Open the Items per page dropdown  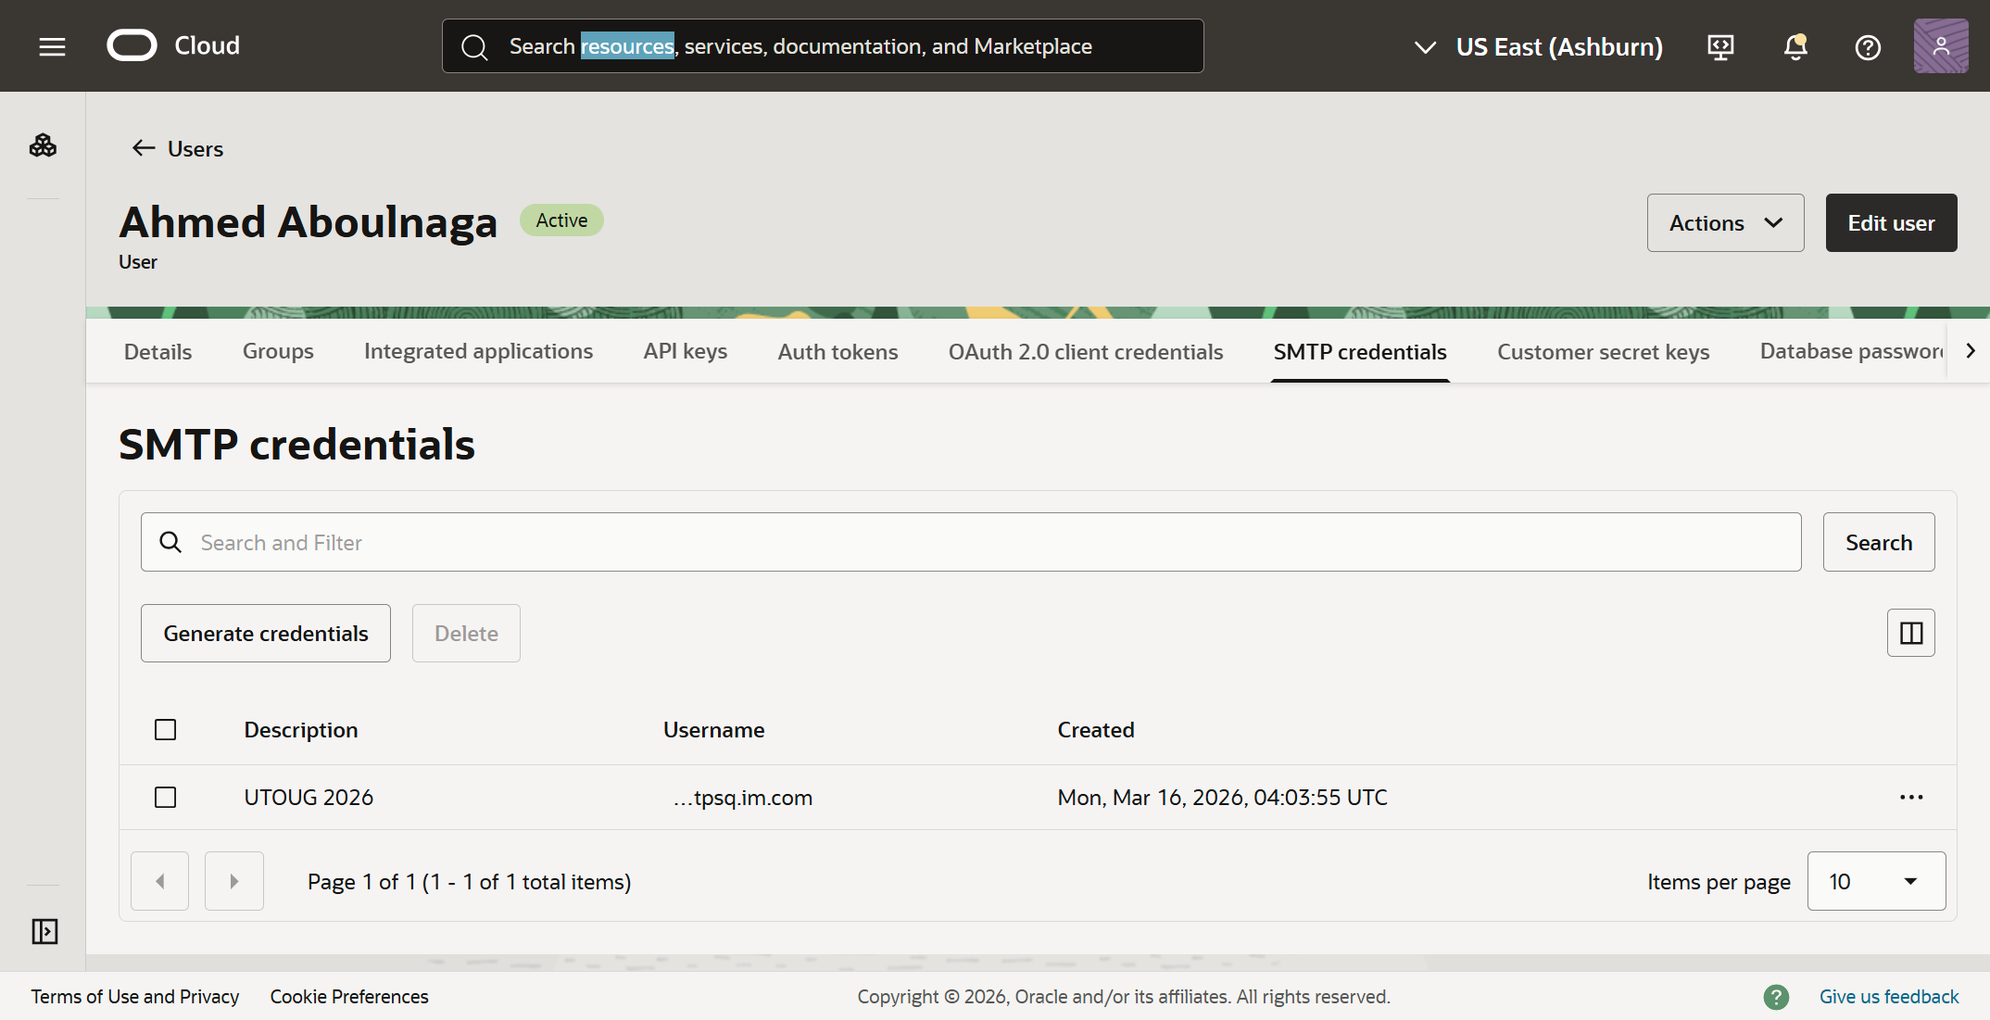point(1875,881)
